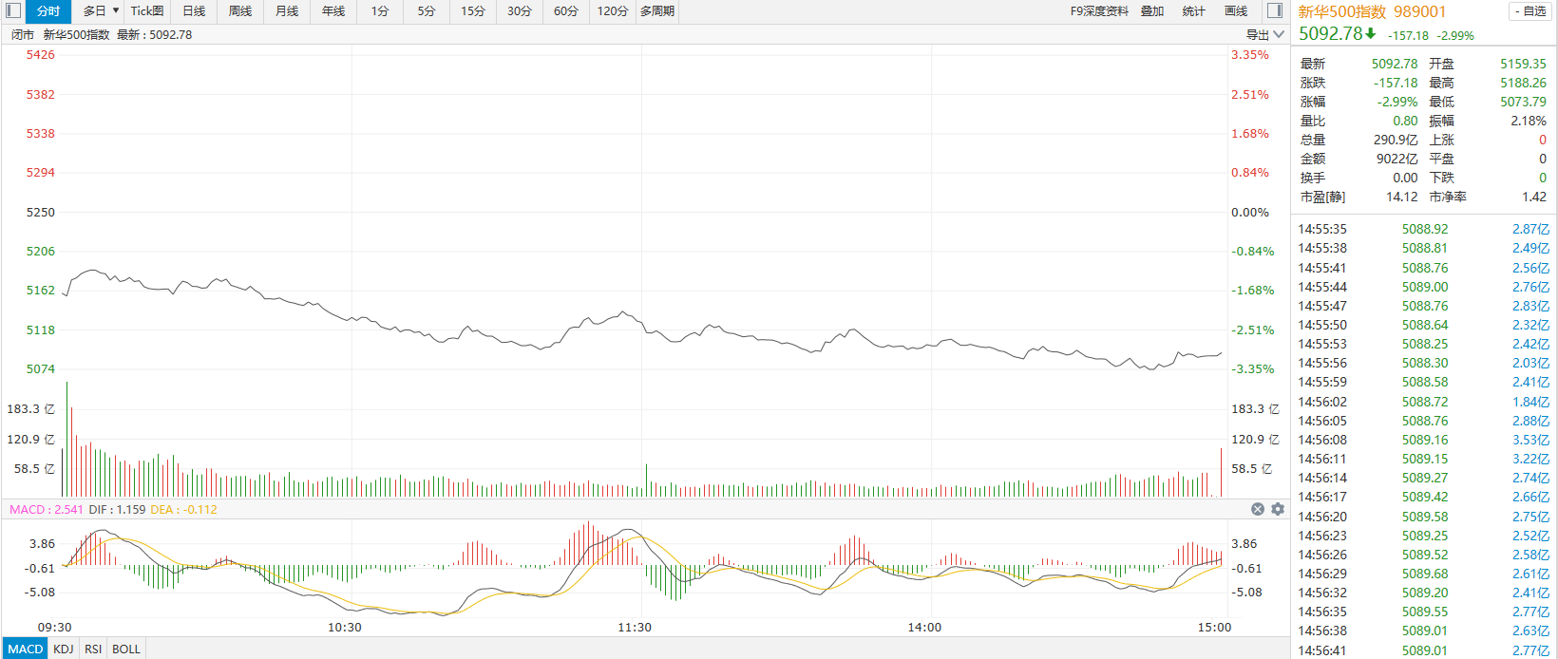Open MACD indicator settings gear

pos(1278,509)
